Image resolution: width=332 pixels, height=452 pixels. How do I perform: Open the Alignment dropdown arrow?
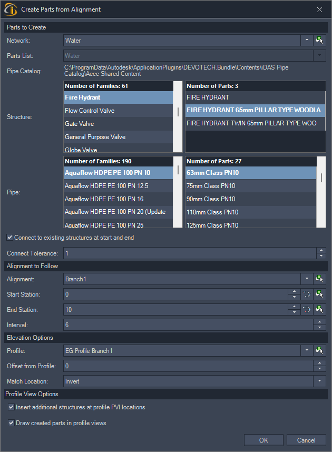click(x=307, y=279)
